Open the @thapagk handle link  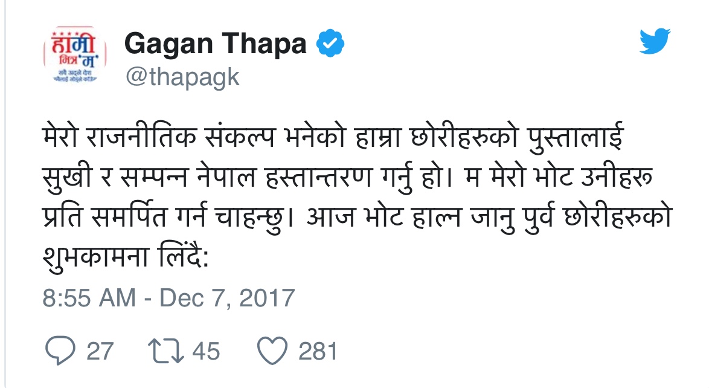[x=182, y=77]
